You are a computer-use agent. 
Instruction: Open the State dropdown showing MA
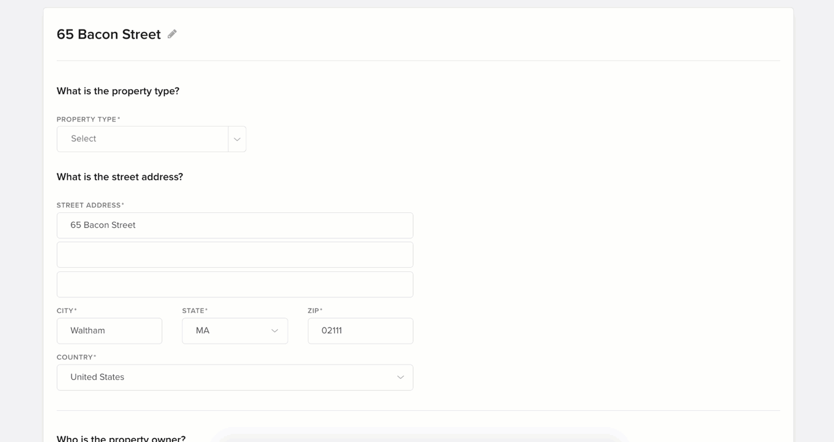(235, 331)
